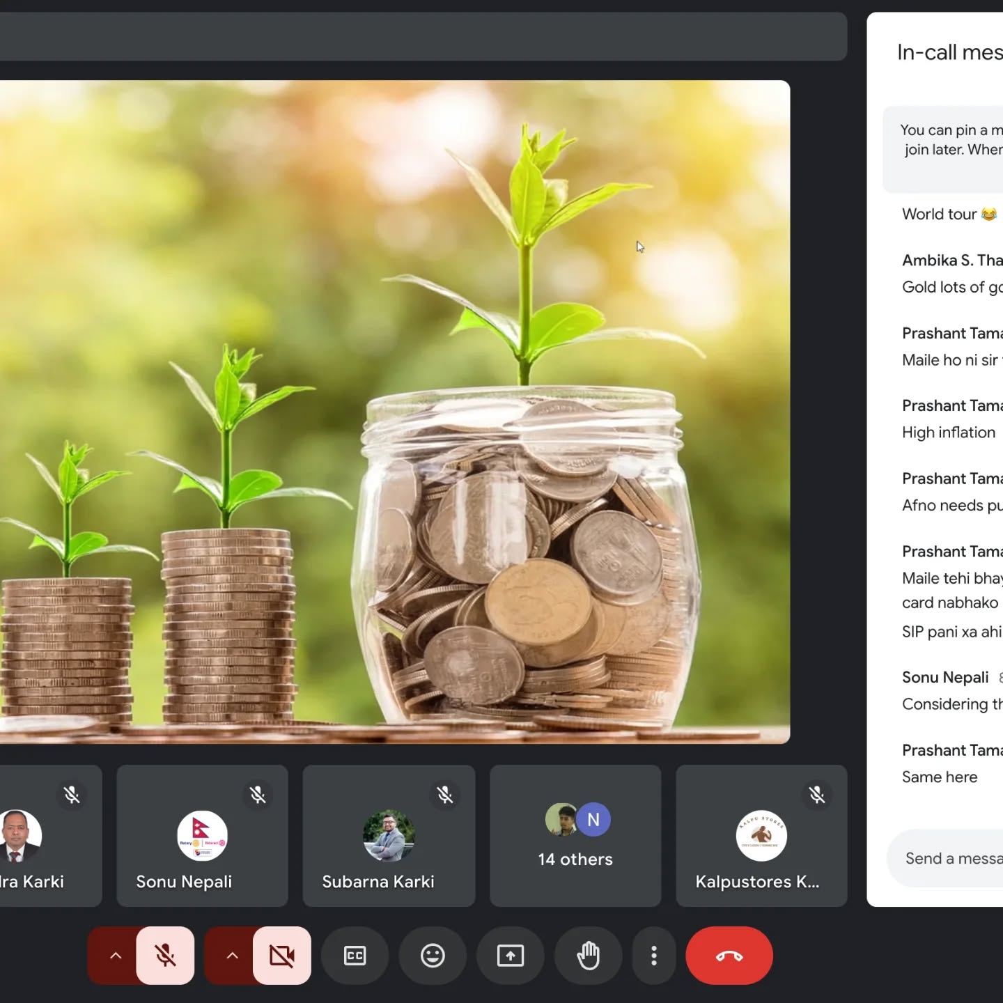Expand video settings chevron next to camera

232,956
